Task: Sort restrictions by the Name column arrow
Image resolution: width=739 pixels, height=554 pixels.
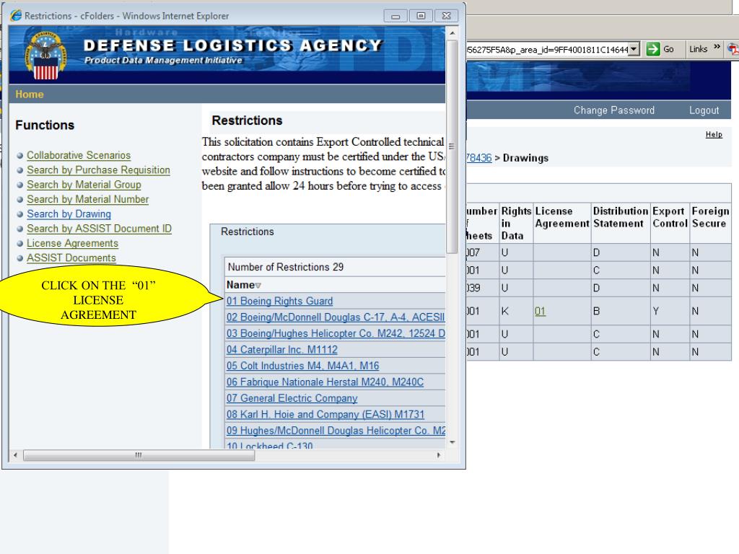Action: [258, 286]
